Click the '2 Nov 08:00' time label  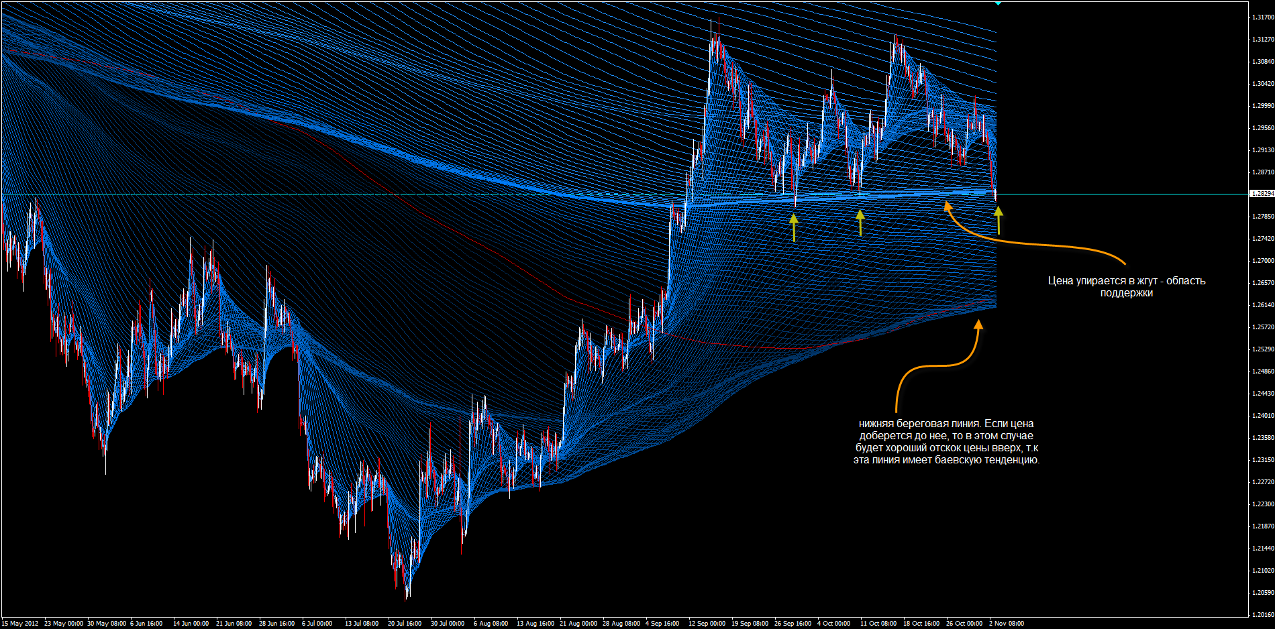(x=1007, y=624)
